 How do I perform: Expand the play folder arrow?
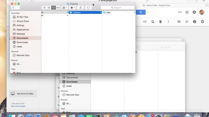click(134, 12)
